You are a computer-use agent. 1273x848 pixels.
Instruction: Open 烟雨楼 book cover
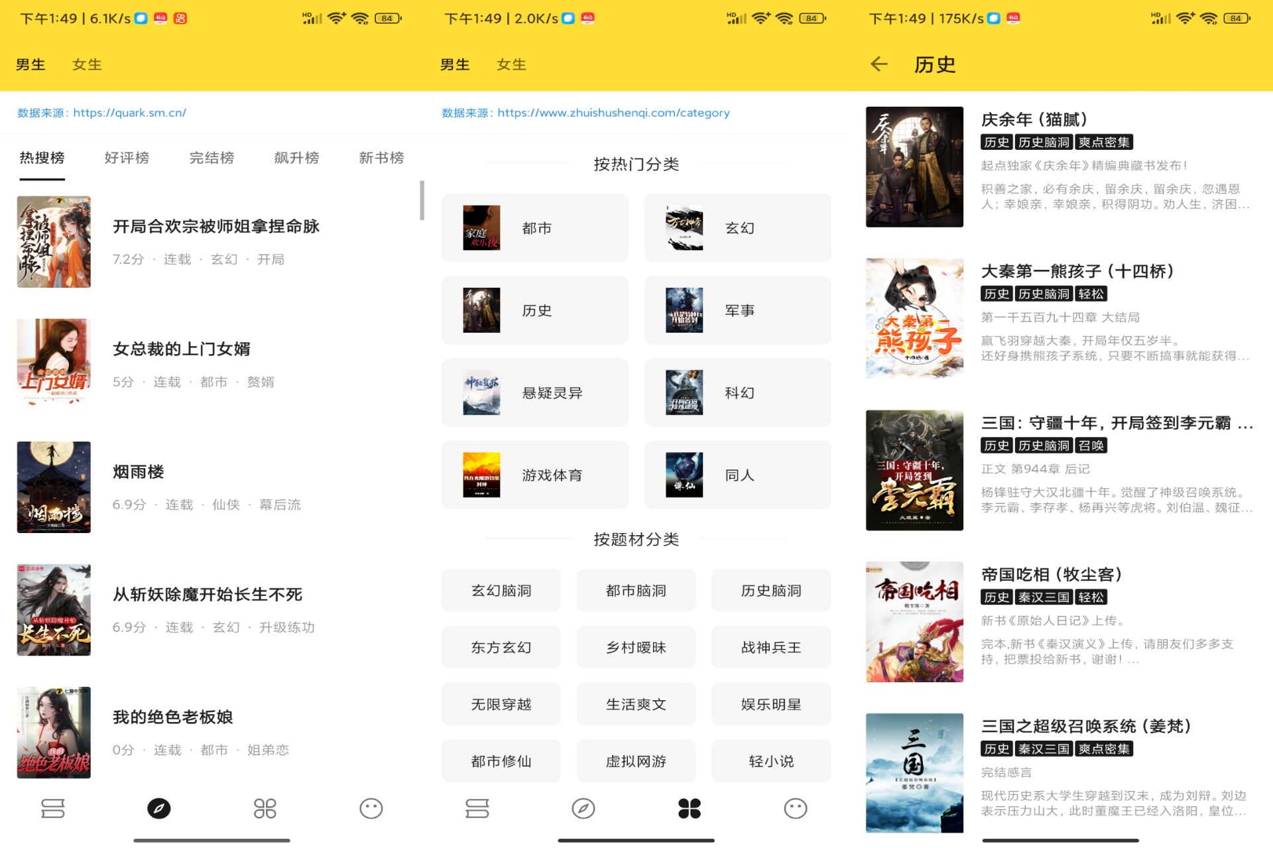coord(54,487)
